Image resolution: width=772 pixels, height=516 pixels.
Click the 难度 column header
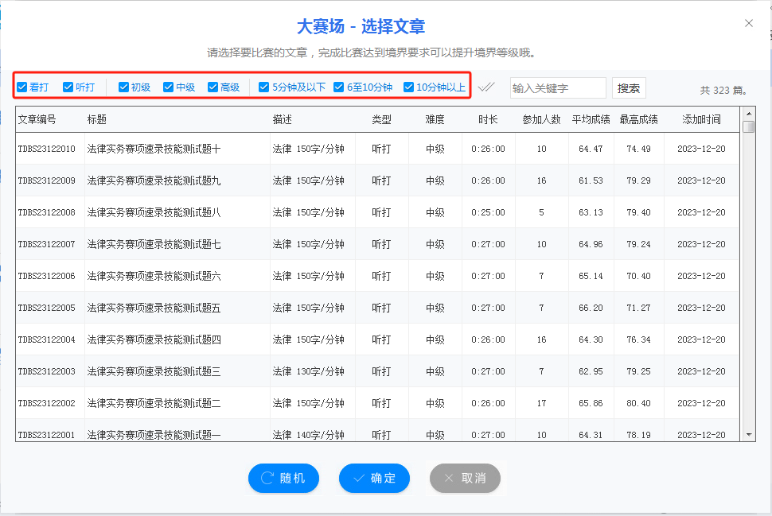435,119
